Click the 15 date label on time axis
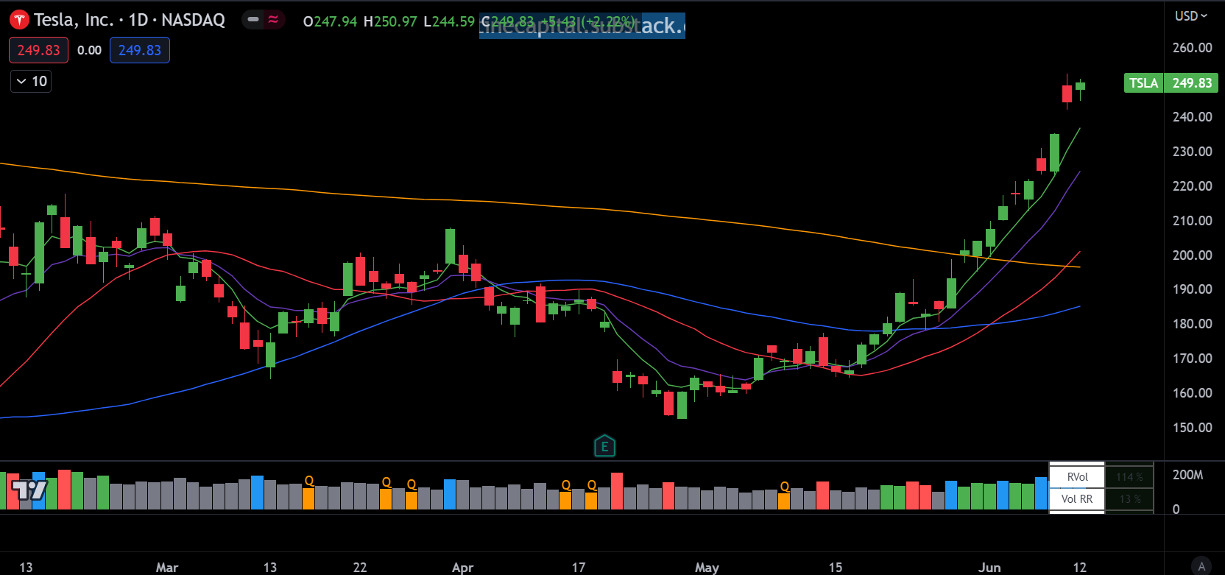 click(835, 567)
